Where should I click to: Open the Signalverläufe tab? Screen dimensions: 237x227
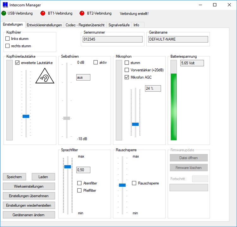coord(119,25)
